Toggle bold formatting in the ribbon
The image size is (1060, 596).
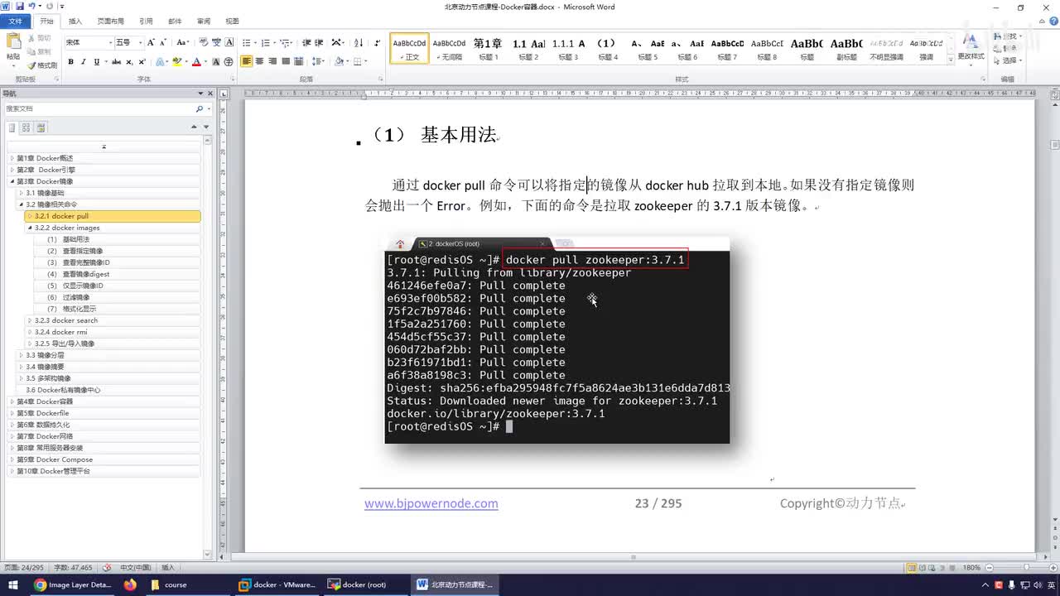(x=70, y=62)
